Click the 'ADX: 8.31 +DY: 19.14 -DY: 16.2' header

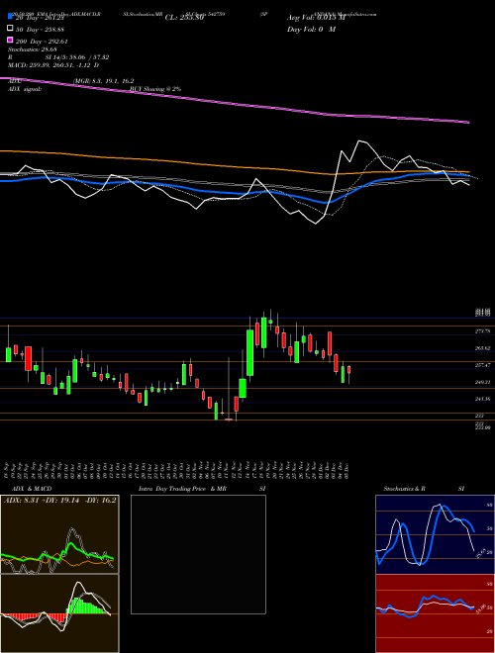pos(60,501)
